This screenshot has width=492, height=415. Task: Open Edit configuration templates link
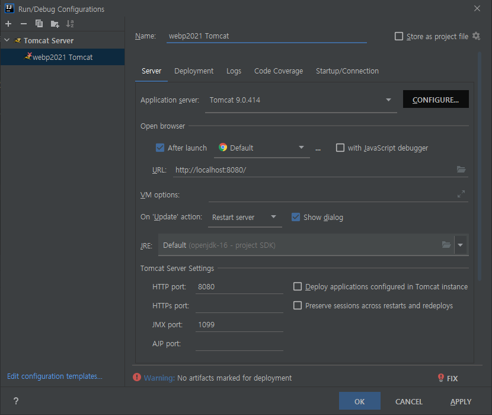[55, 376]
